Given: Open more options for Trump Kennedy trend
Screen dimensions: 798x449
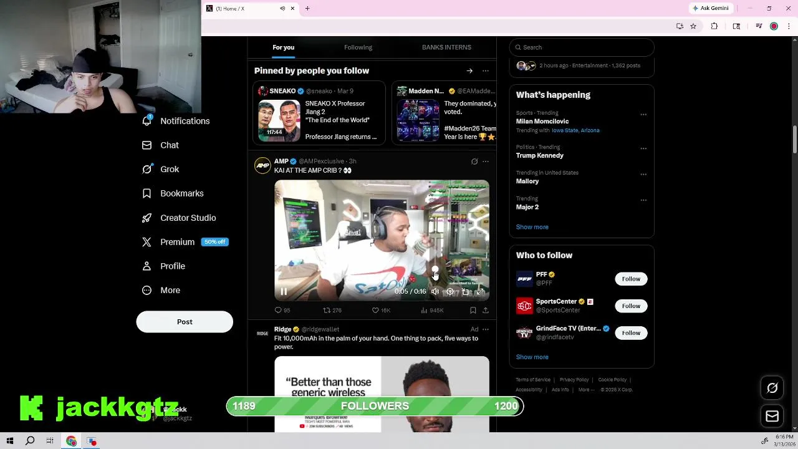Looking at the screenshot, I should point(643,148).
